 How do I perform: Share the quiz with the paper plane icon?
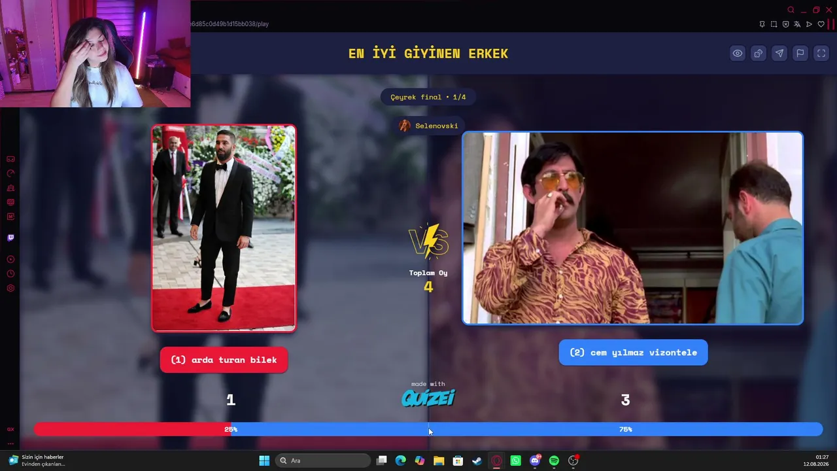[x=779, y=54]
